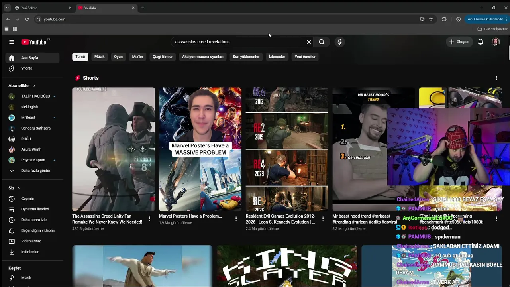Image resolution: width=510 pixels, height=287 pixels.
Task: Reload the page in Chrome
Action: pos(27,19)
